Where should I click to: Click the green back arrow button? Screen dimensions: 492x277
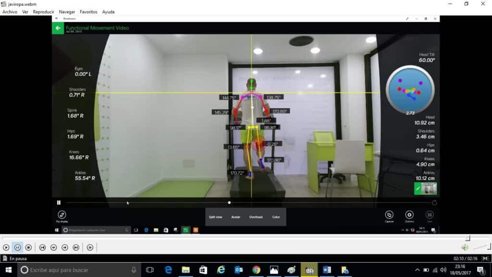pos(58,28)
